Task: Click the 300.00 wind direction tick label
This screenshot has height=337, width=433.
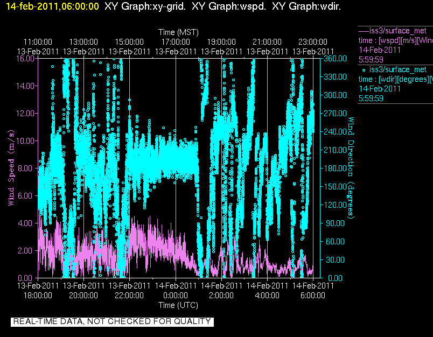Action: (x=335, y=95)
